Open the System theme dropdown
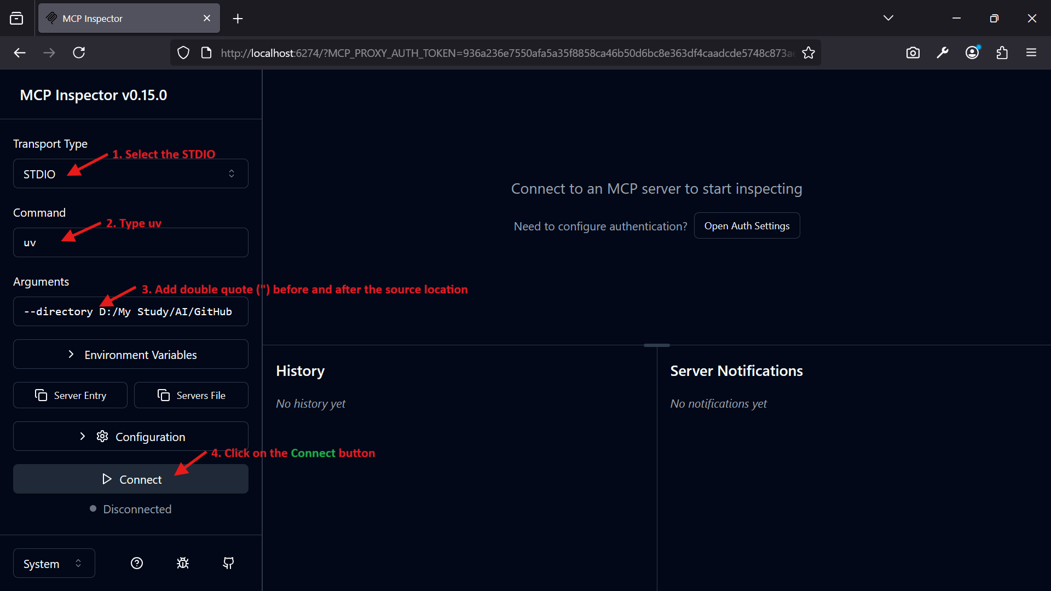Screen dimensions: 1051x591 tap(54, 564)
